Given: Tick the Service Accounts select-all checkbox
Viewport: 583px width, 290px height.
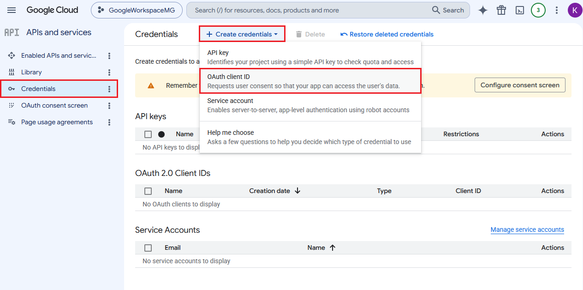Looking at the screenshot, I should tap(148, 248).
